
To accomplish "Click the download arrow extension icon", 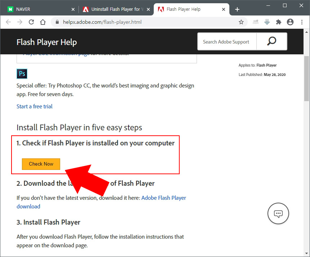I will pos(267,22).
